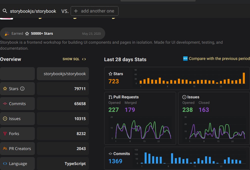Click the Commits icon in stats card
250x170 pixels.
(x=110, y=154)
